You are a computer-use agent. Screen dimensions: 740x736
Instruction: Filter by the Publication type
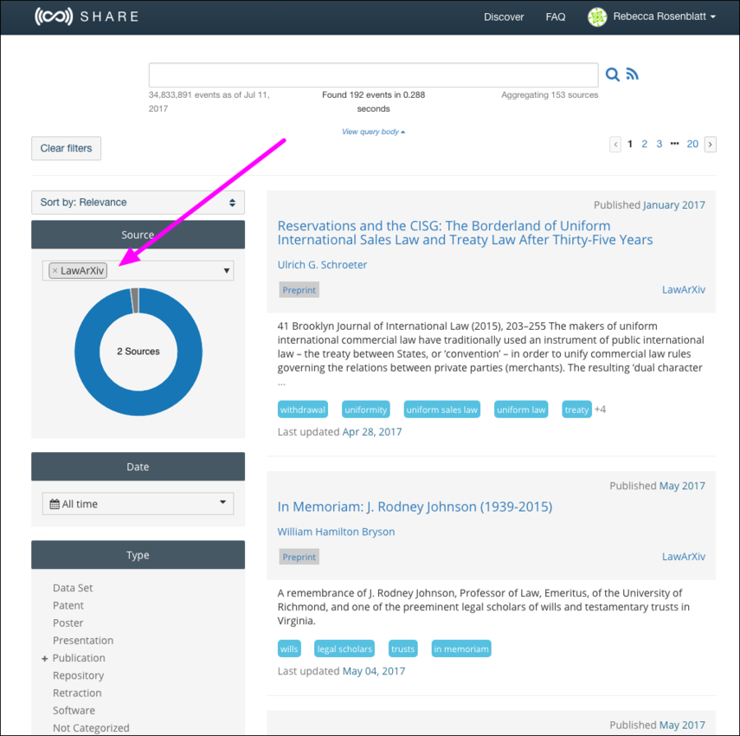click(x=79, y=657)
